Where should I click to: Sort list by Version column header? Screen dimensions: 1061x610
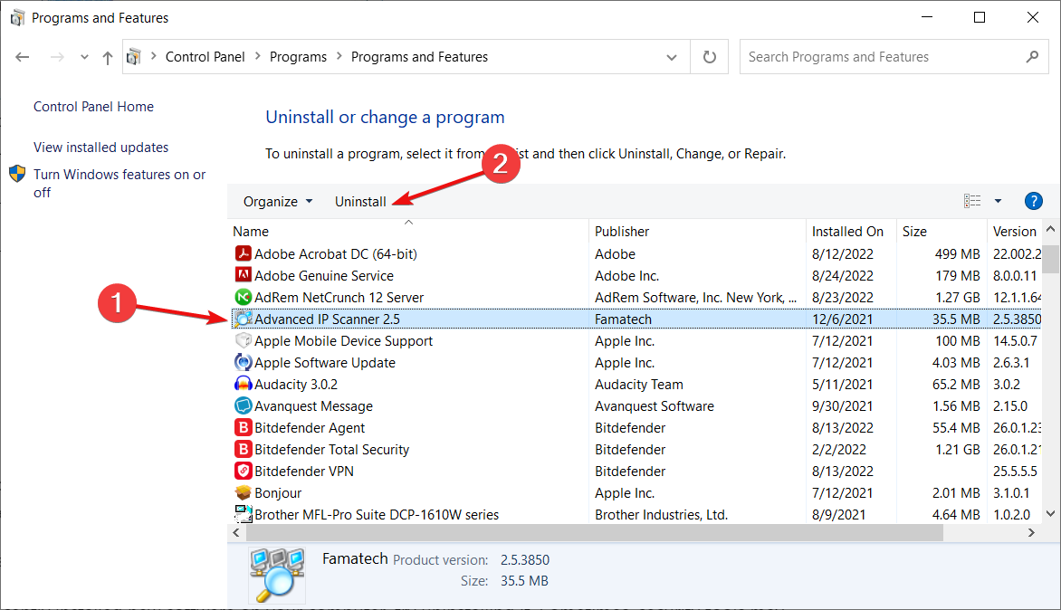[1014, 232]
